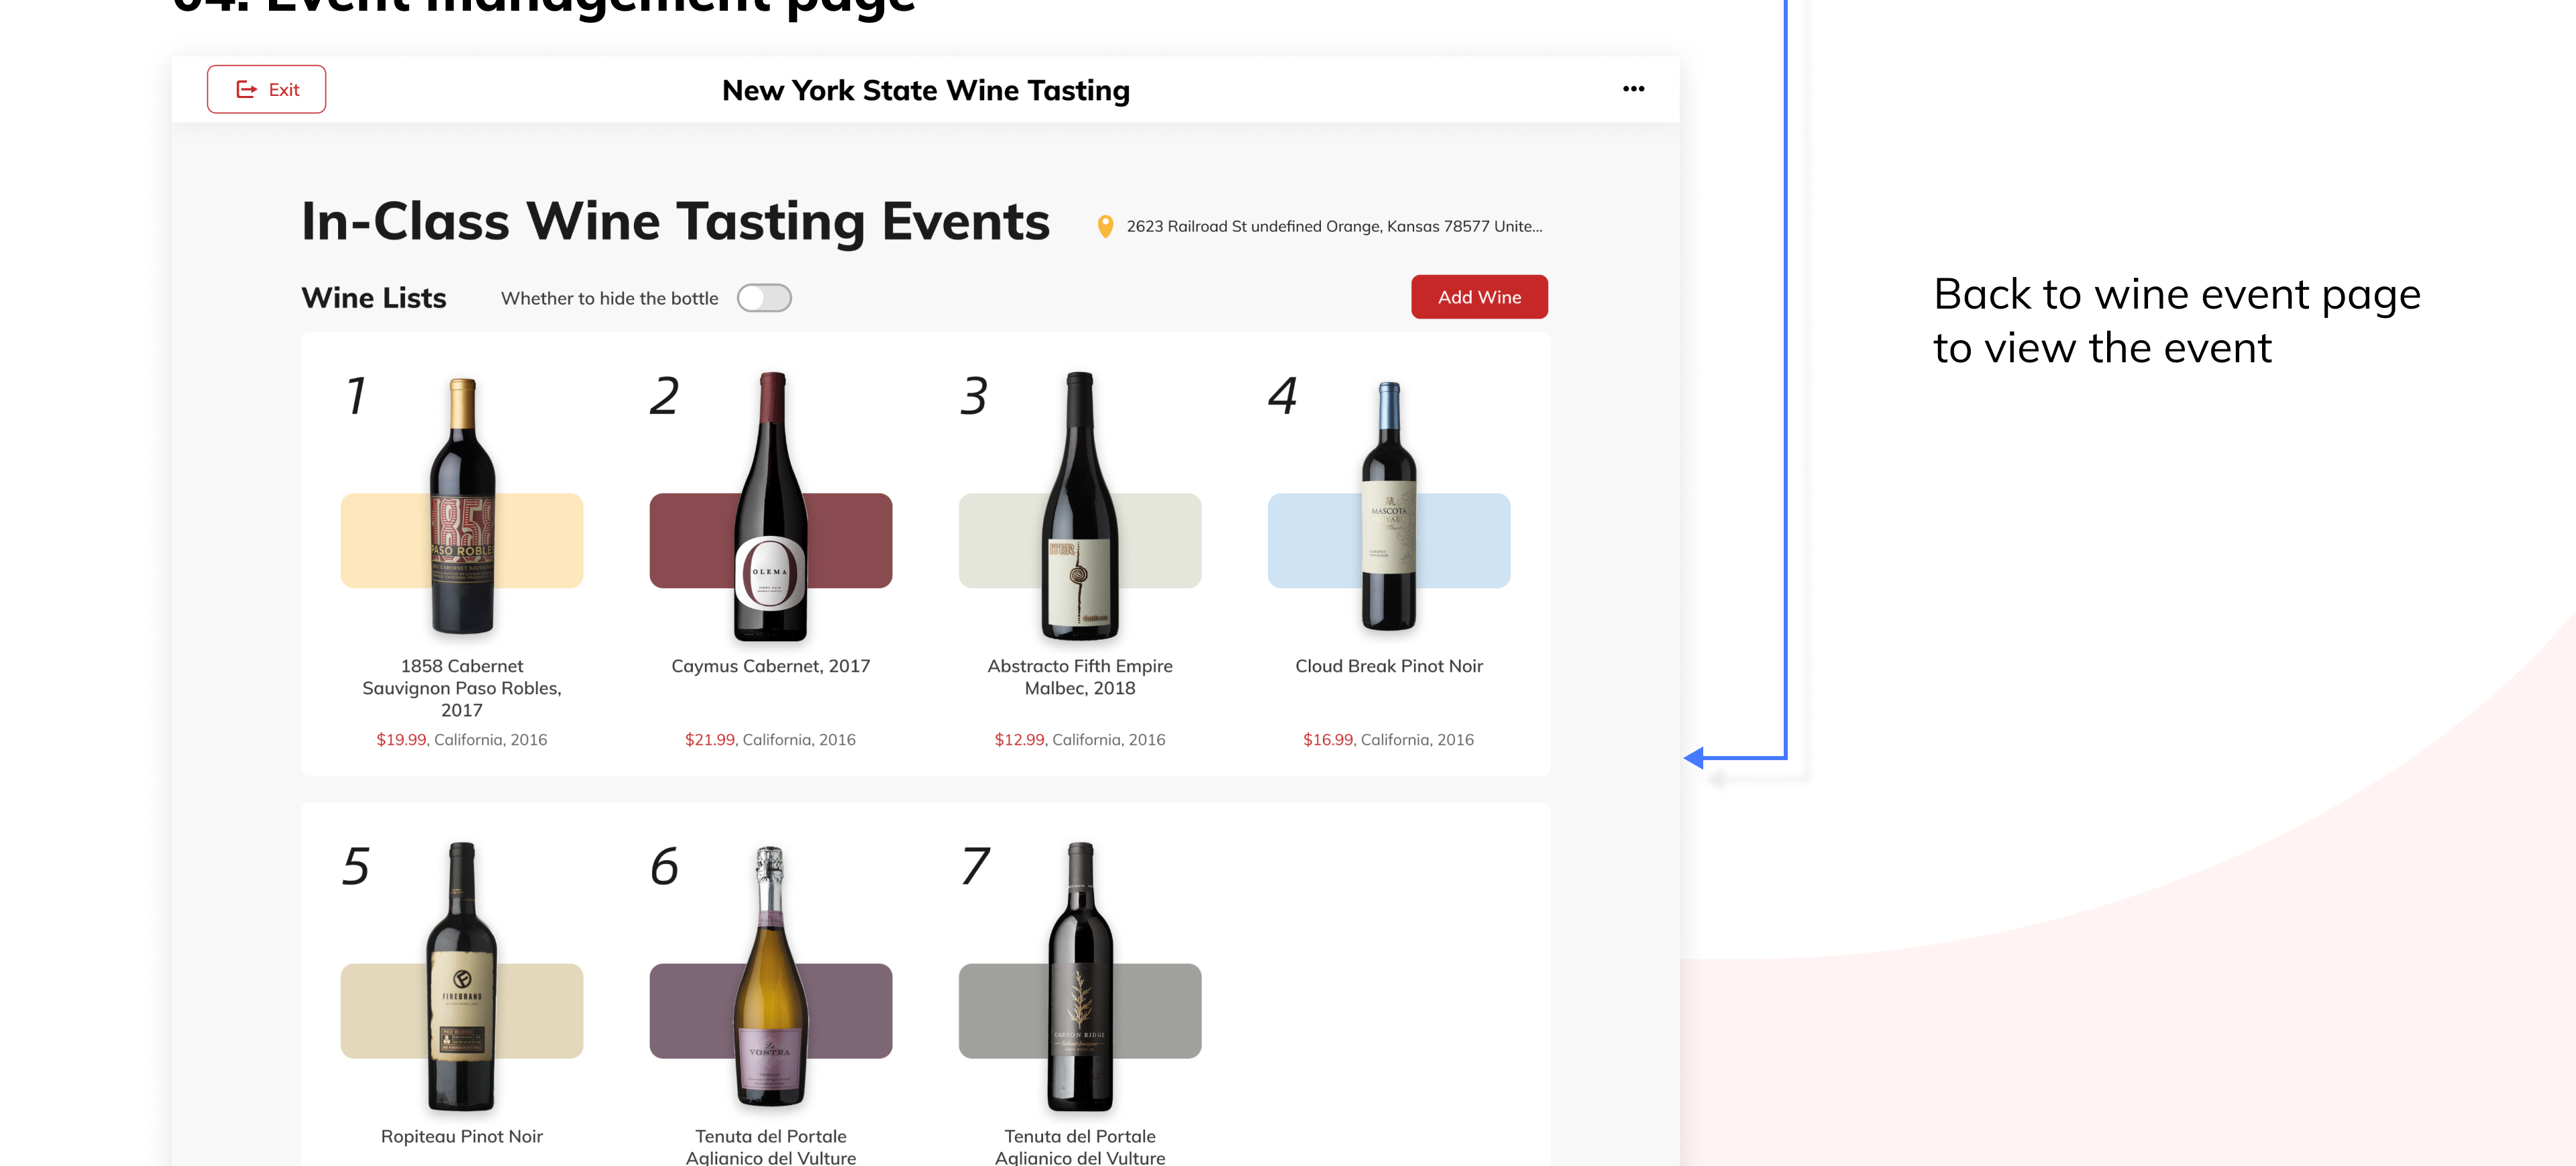Click the Exit button
The height and width of the screenshot is (1166, 2576).
click(x=266, y=89)
